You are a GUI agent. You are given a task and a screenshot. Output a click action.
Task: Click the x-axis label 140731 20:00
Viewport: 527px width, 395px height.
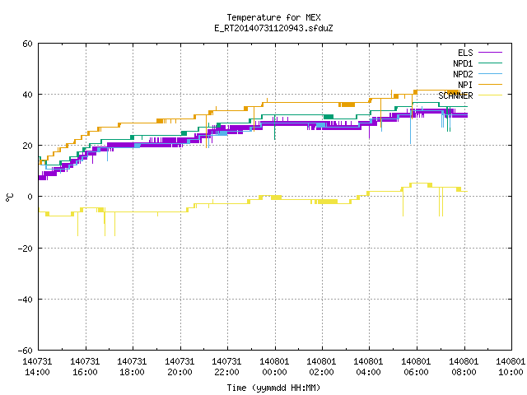(x=180, y=367)
